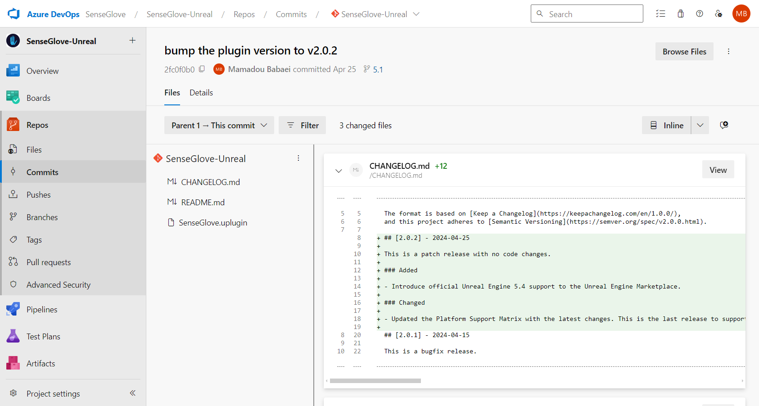Switch the diff to Inline view
Screen dimensions: 759x406
[667, 125]
